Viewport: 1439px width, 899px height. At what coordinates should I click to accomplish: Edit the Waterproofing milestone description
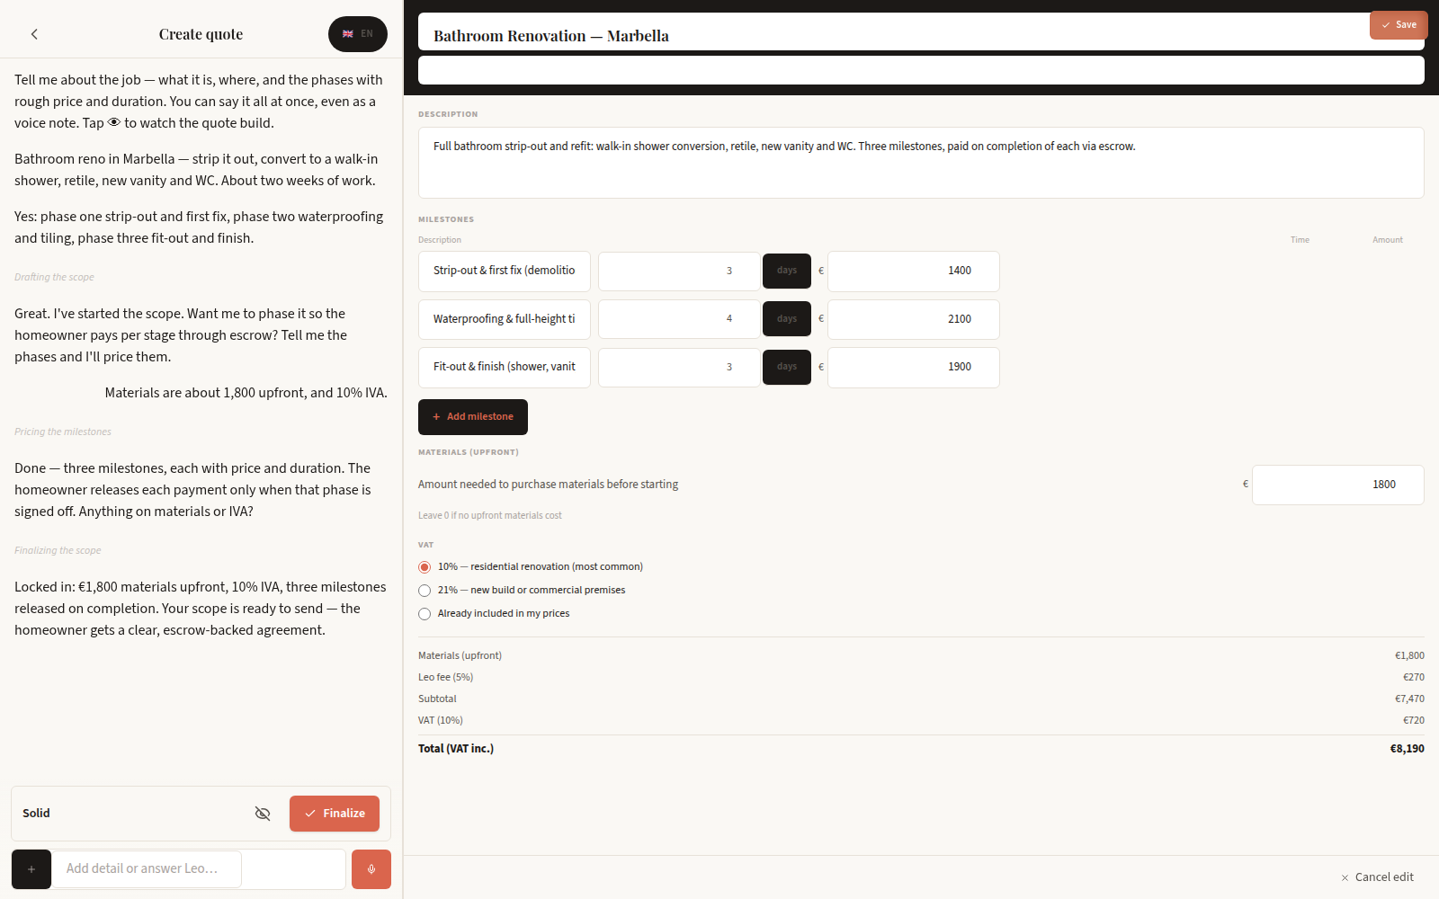(505, 319)
